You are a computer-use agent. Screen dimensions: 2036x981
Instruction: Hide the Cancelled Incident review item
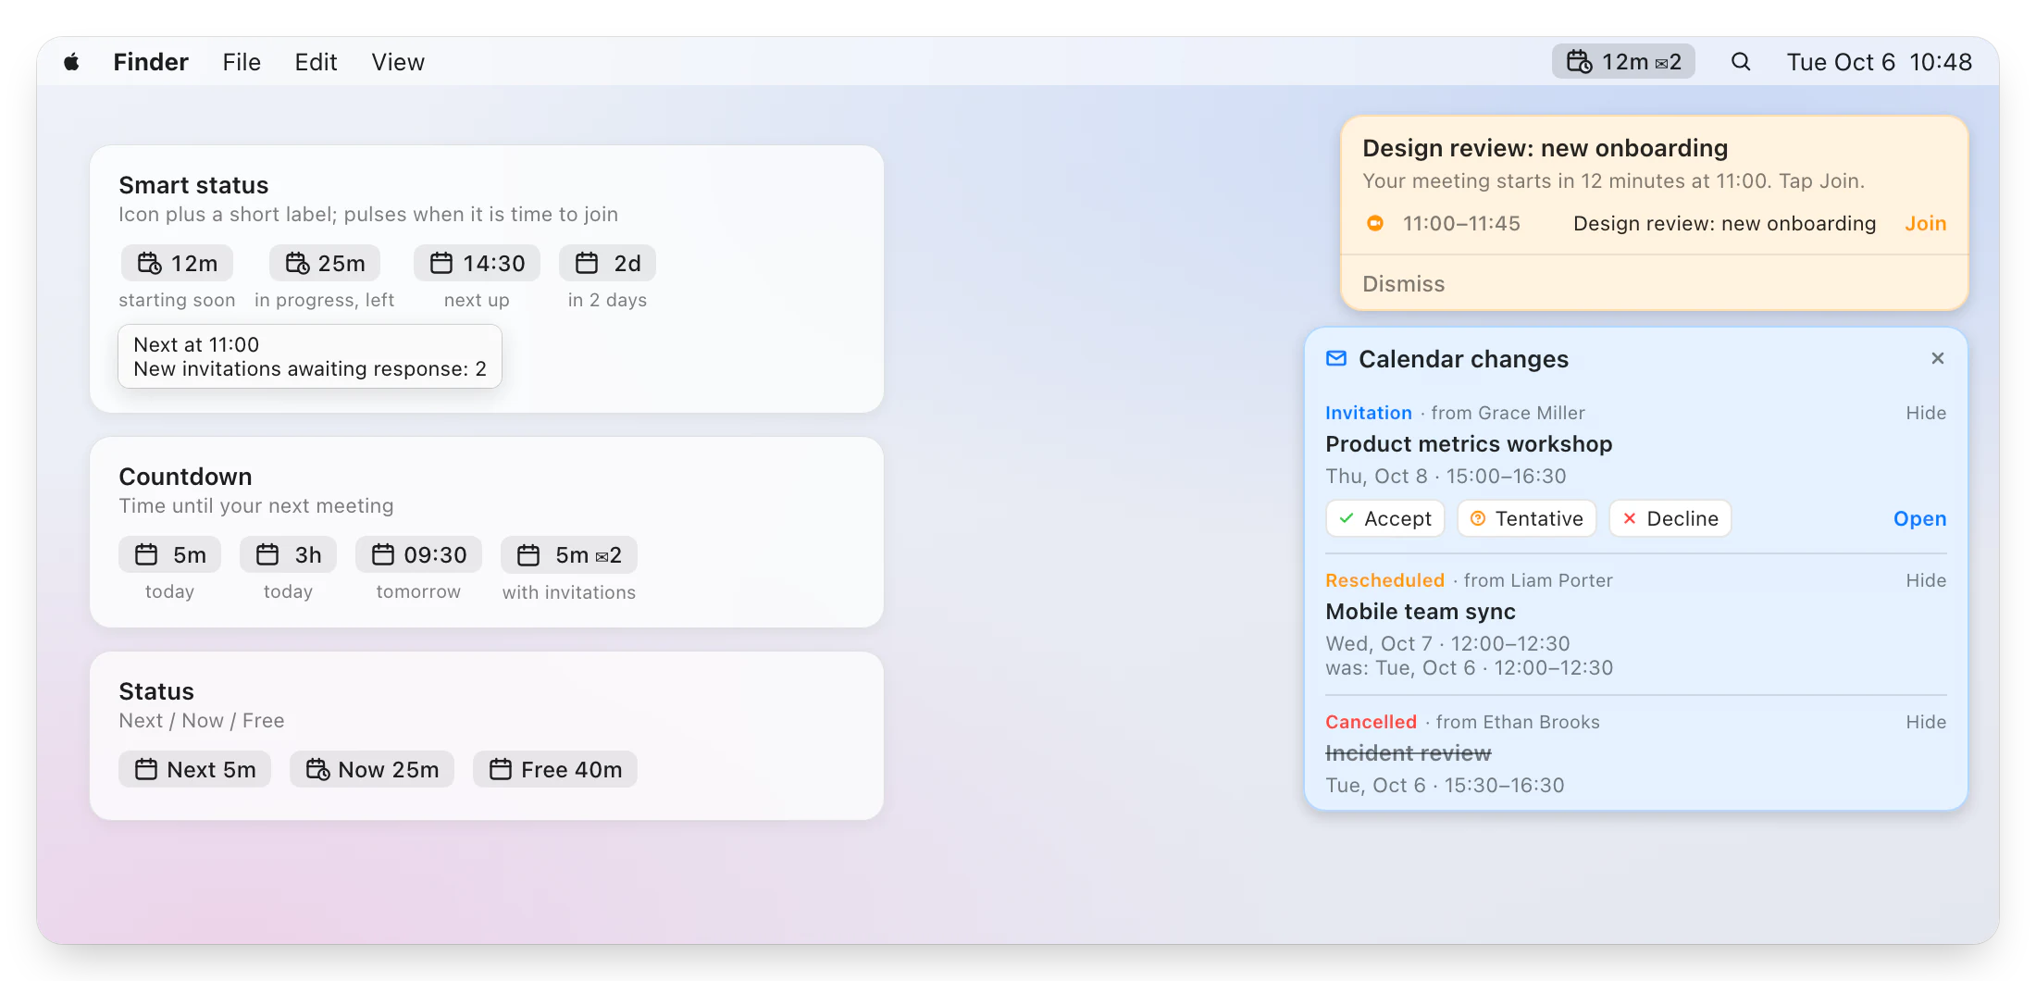pos(1926,722)
